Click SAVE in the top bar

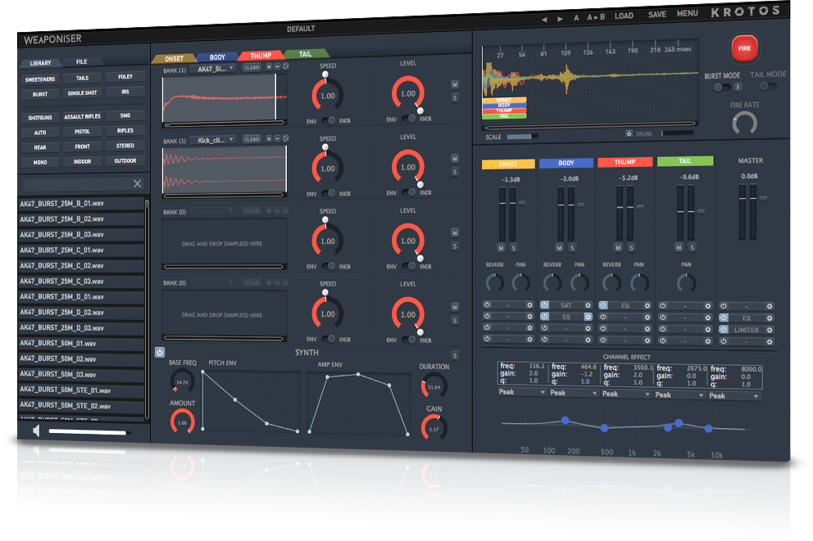coord(657,15)
